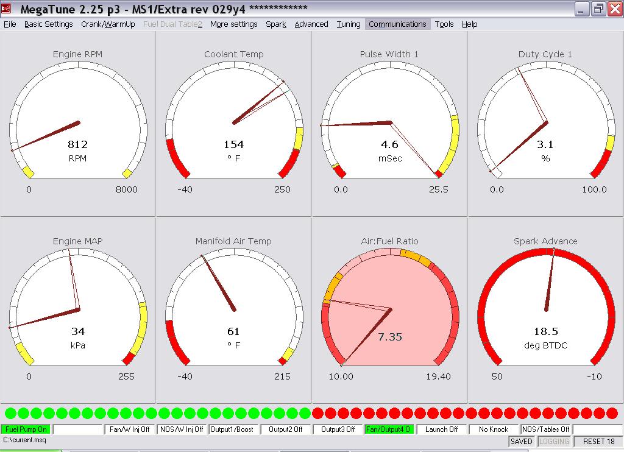
Task: Restore down the MegaTune window
Action: (x=598, y=9)
